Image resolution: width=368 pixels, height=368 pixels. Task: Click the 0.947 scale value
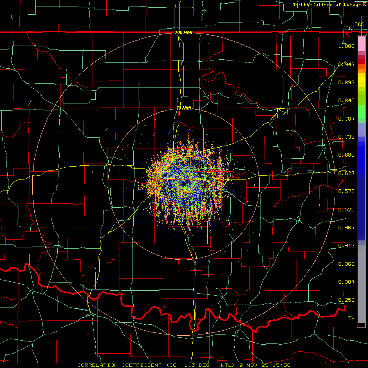[346, 64]
